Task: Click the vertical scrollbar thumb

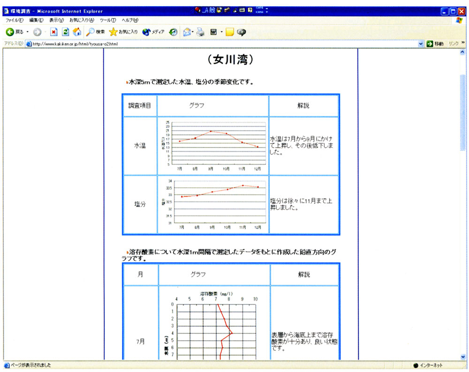Action: (x=463, y=112)
